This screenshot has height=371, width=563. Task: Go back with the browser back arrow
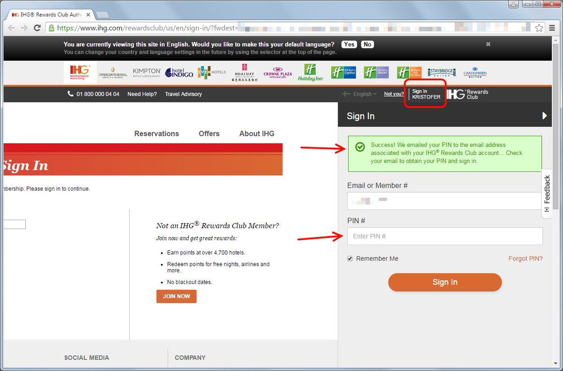pos(11,28)
